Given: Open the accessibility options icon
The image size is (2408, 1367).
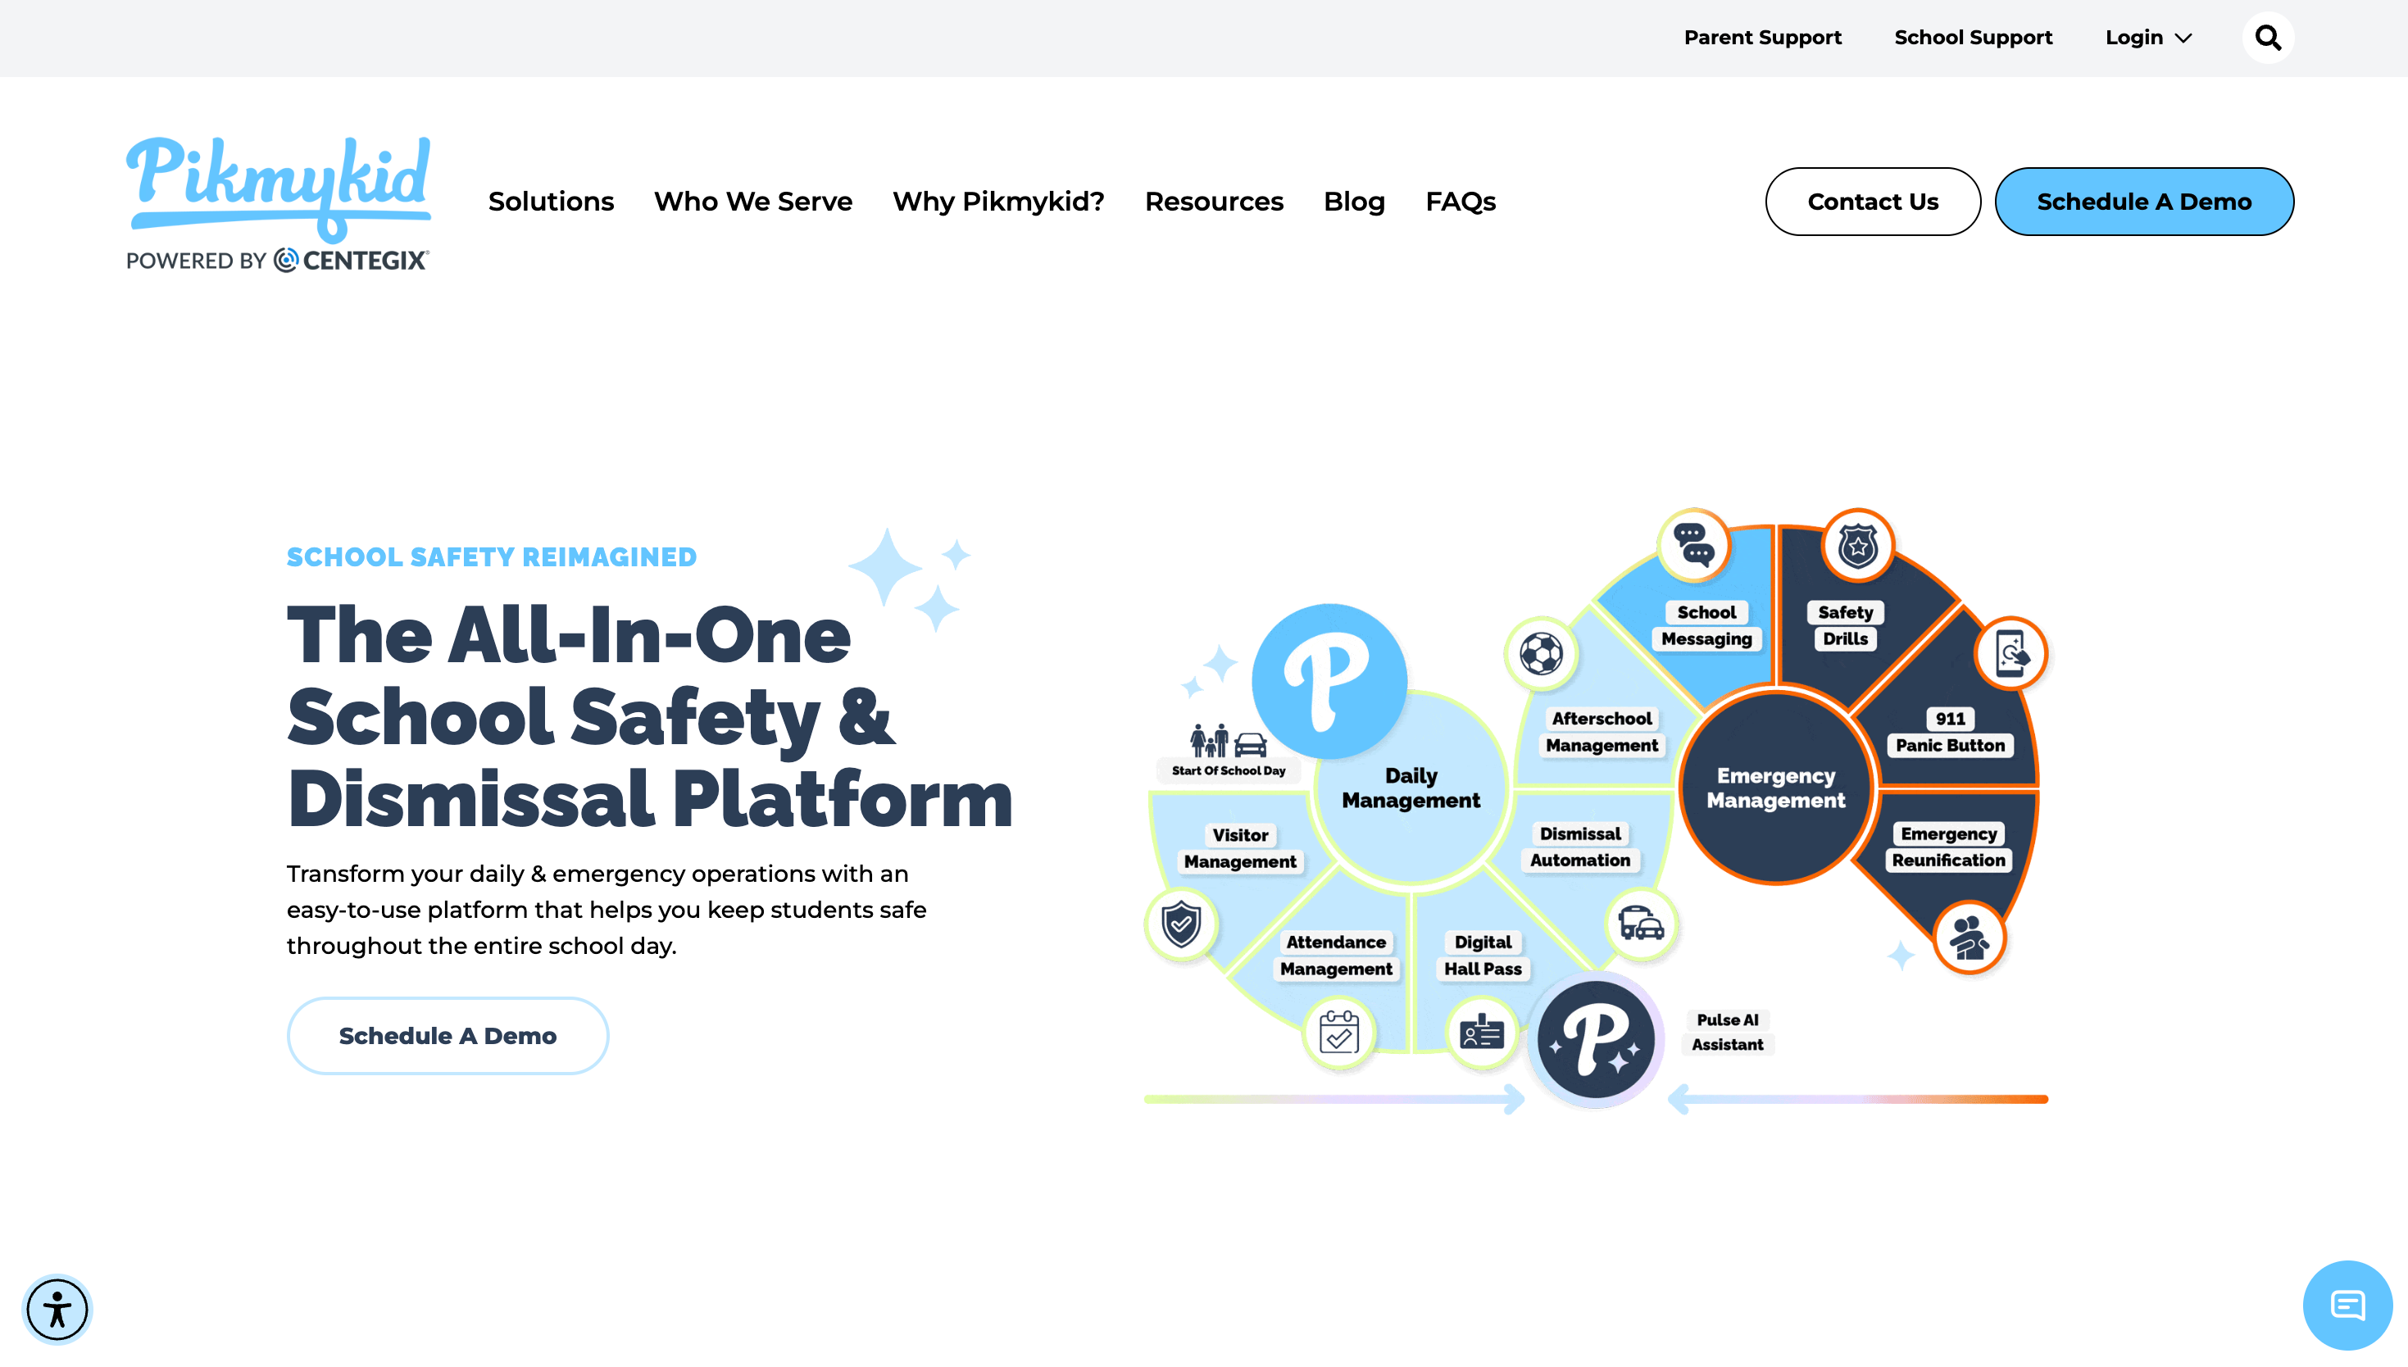Looking at the screenshot, I should click(57, 1309).
